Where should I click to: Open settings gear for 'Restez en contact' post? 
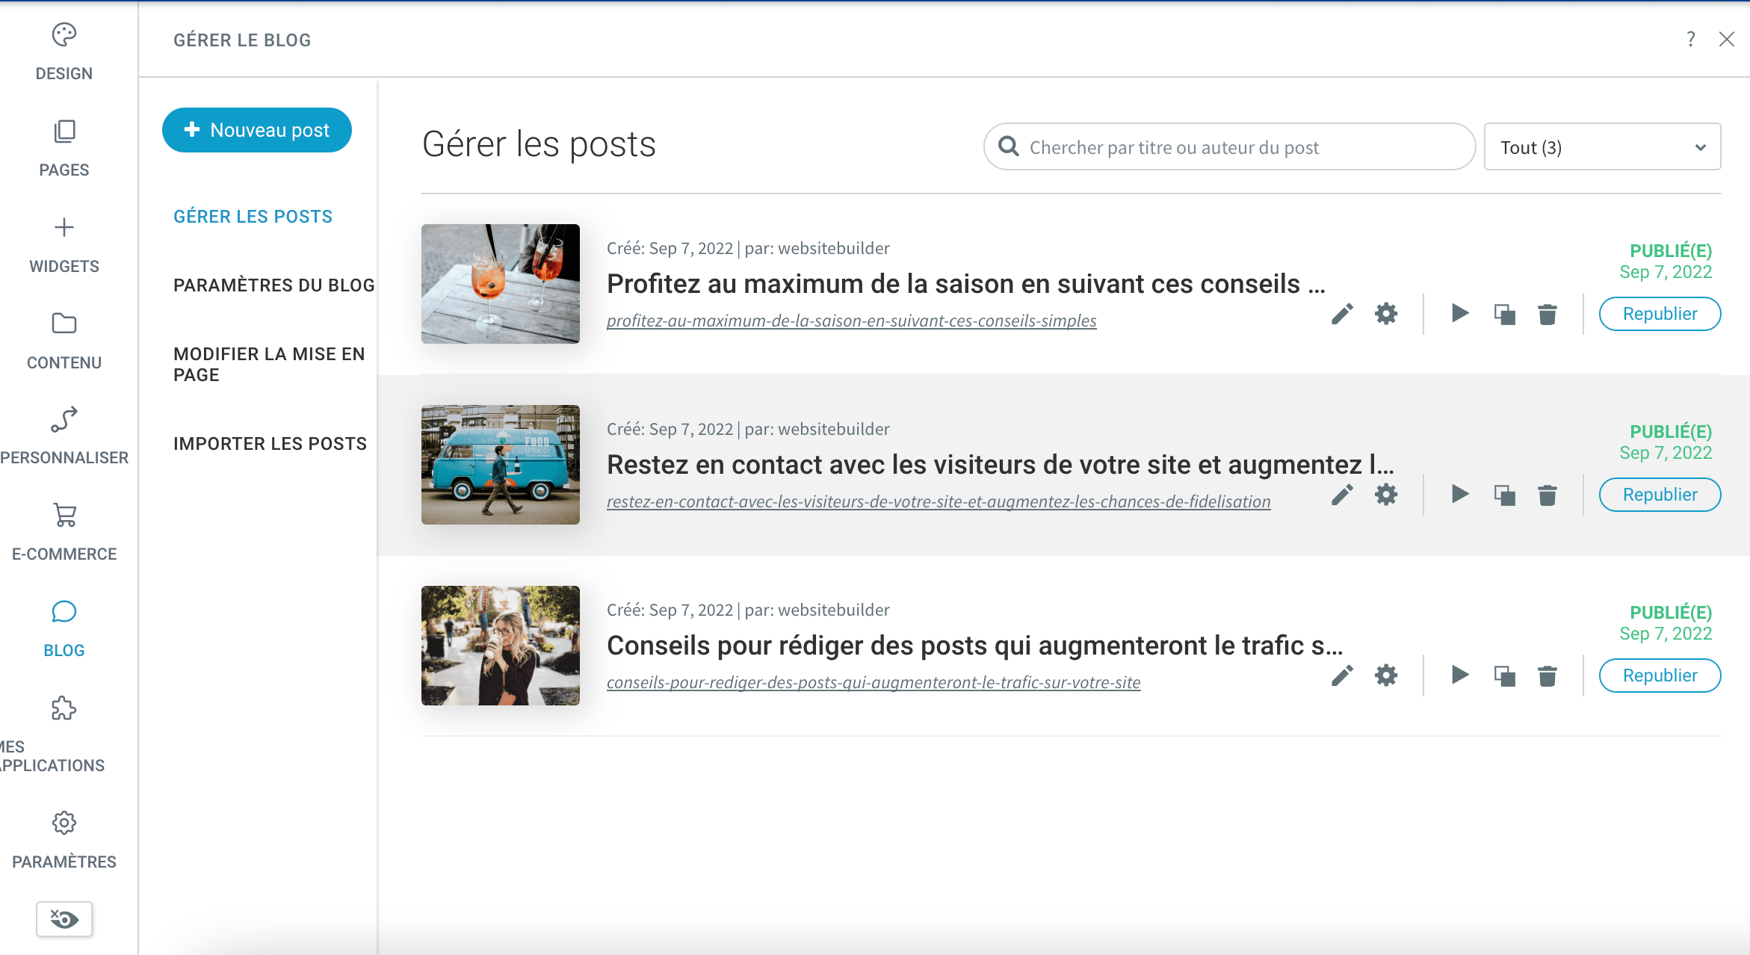[1386, 495]
